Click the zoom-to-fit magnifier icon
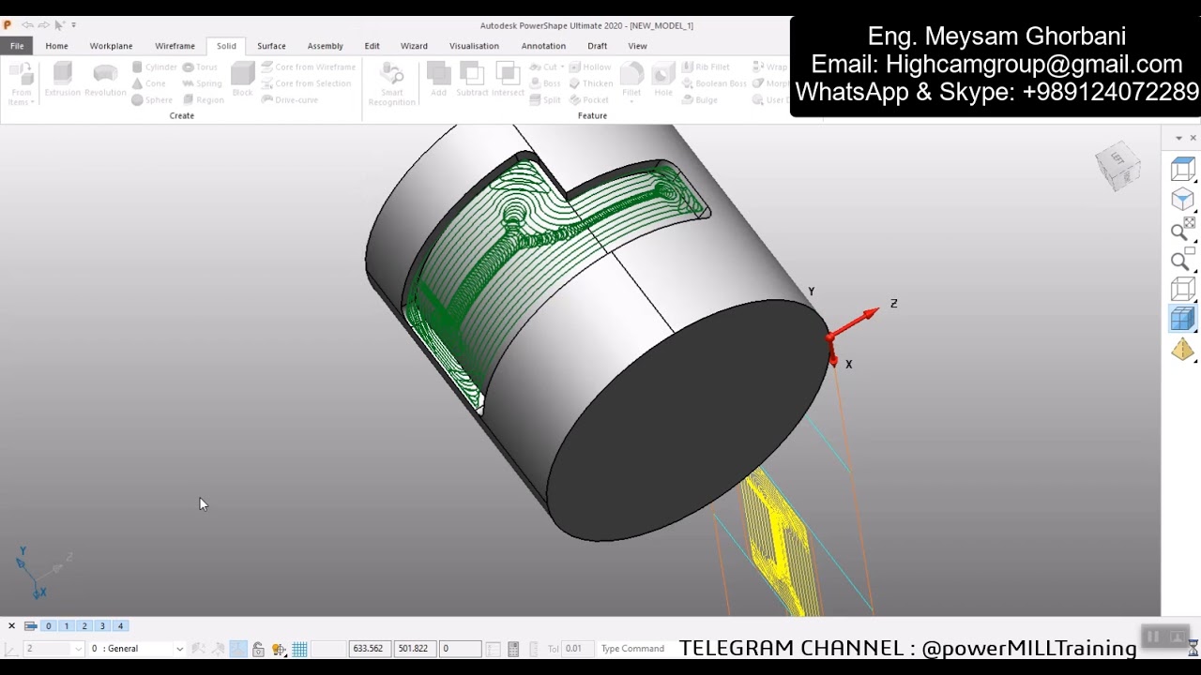Image resolution: width=1201 pixels, height=675 pixels. [1182, 230]
